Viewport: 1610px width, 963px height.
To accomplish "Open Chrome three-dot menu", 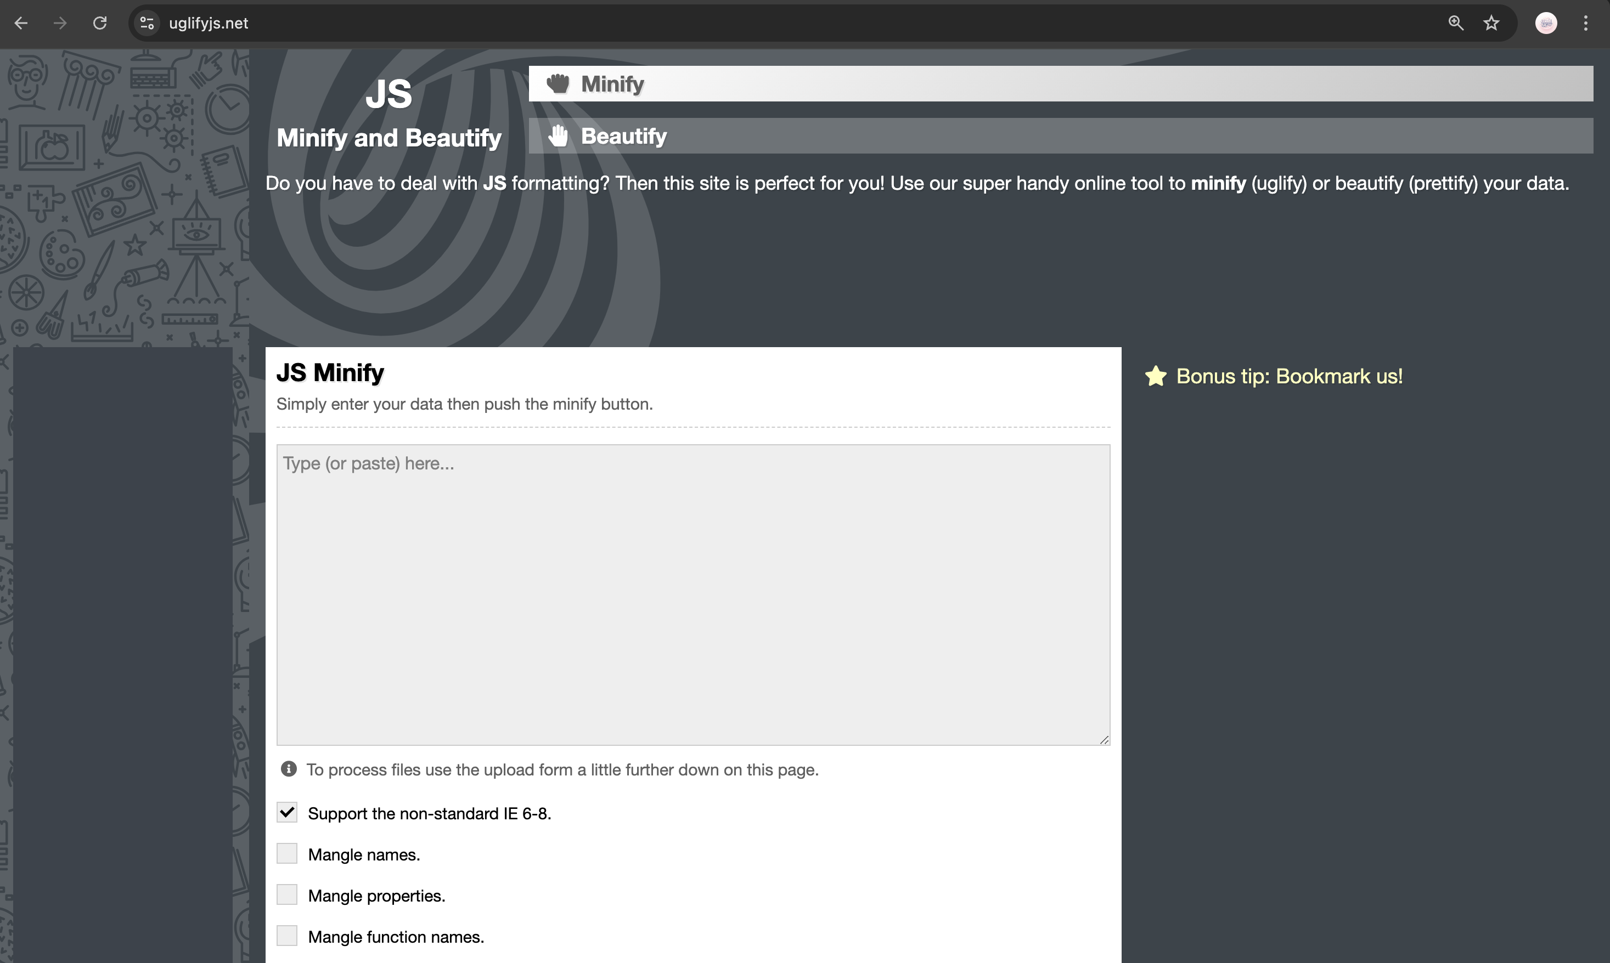I will click(x=1585, y=24).
